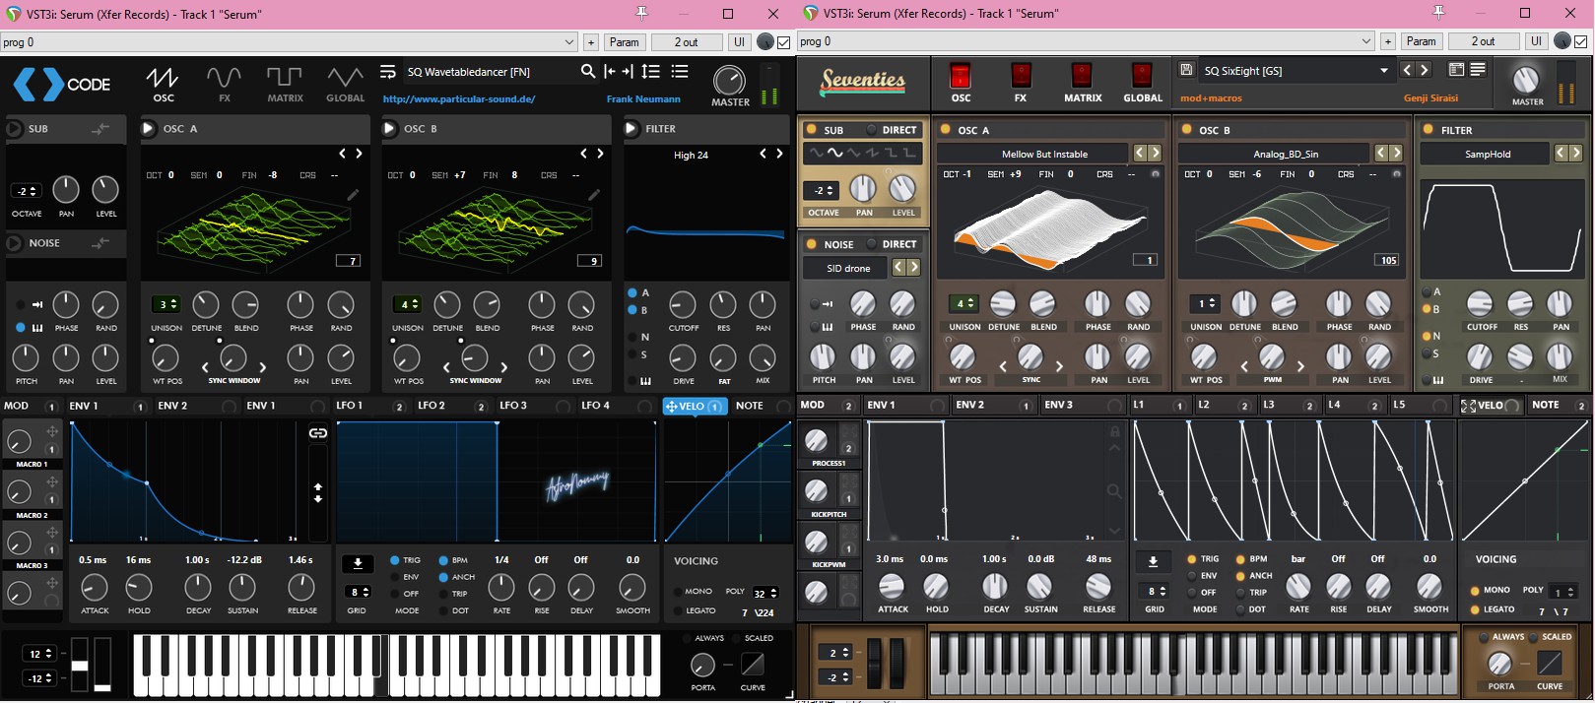Open the red FX tab in Seventies skin
The image size is (1595, 703).
pyautogui.click(x=1021, y=77)
